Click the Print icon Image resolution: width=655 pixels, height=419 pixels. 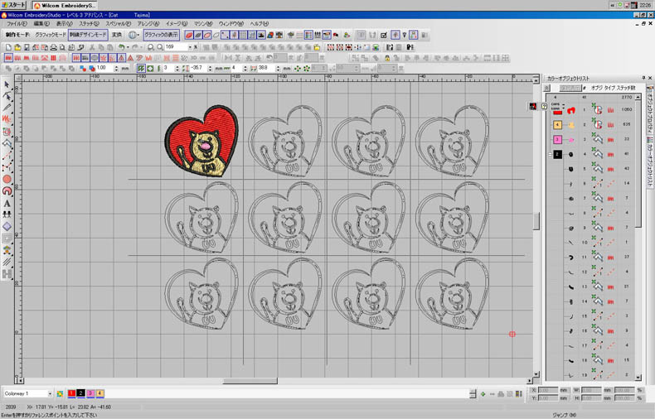[53, 47]
